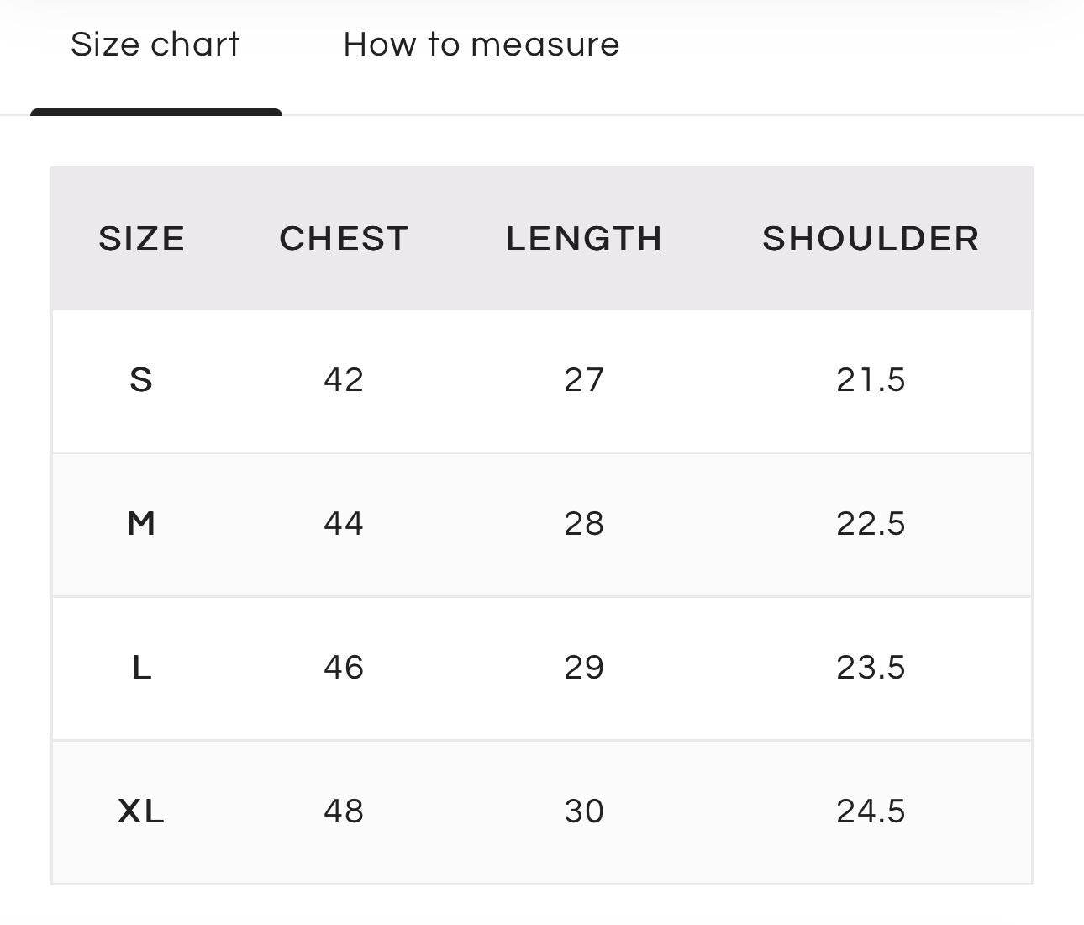Open the How to measure tab
The image size is (1084, 925).
[x=481, y=45]
